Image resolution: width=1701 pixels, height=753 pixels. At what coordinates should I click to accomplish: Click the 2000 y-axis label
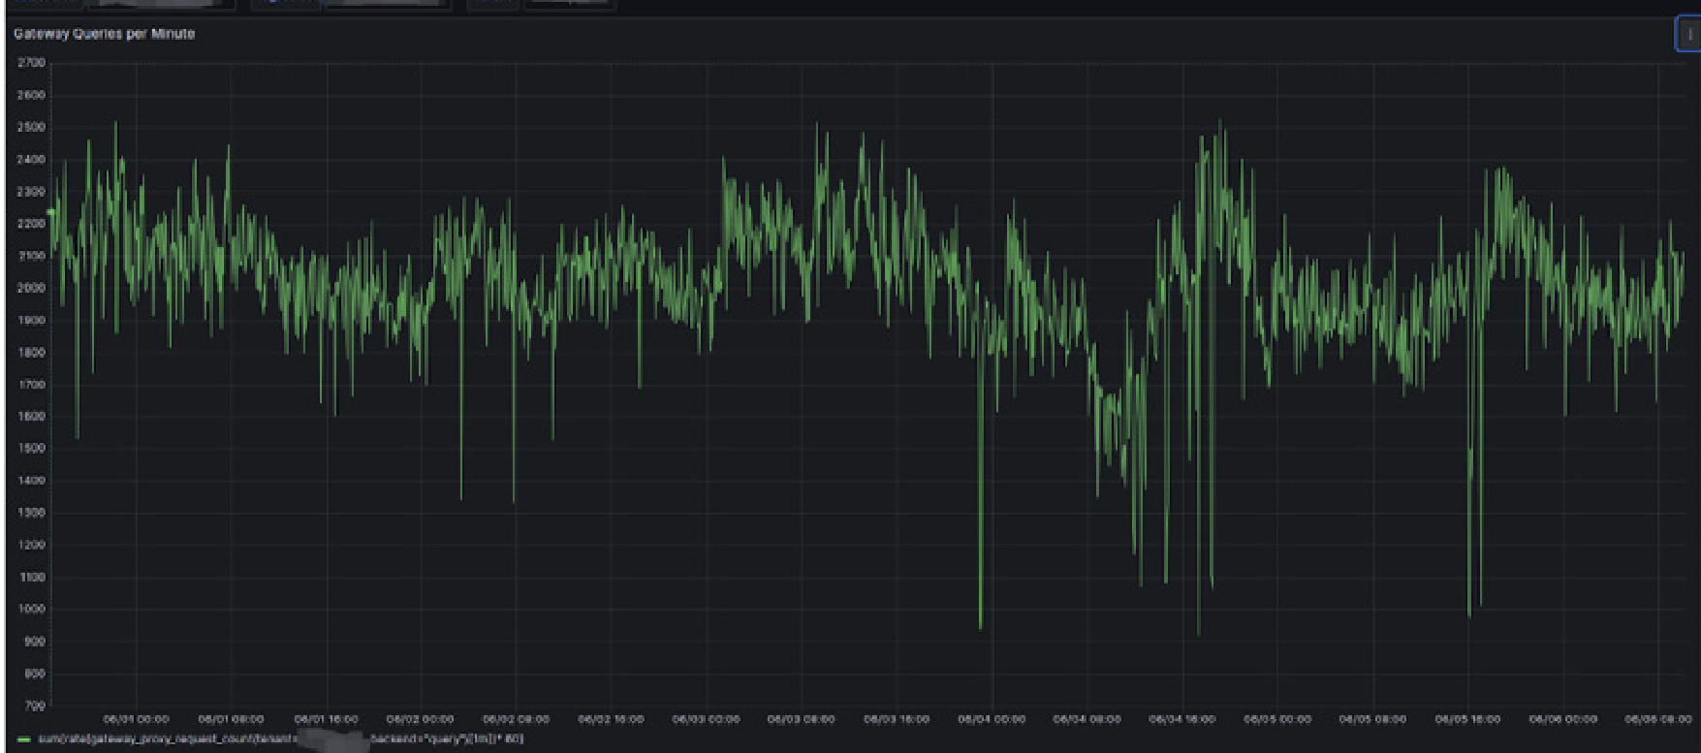tap(31, 288)
